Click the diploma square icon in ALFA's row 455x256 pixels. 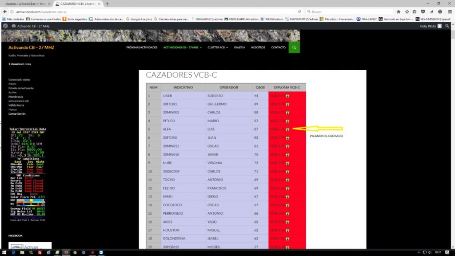coord(287,129)
